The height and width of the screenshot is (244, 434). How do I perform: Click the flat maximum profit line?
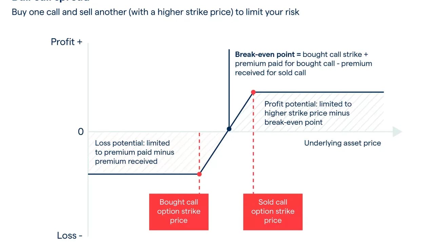pyautogui.click(x=319, y=92)
